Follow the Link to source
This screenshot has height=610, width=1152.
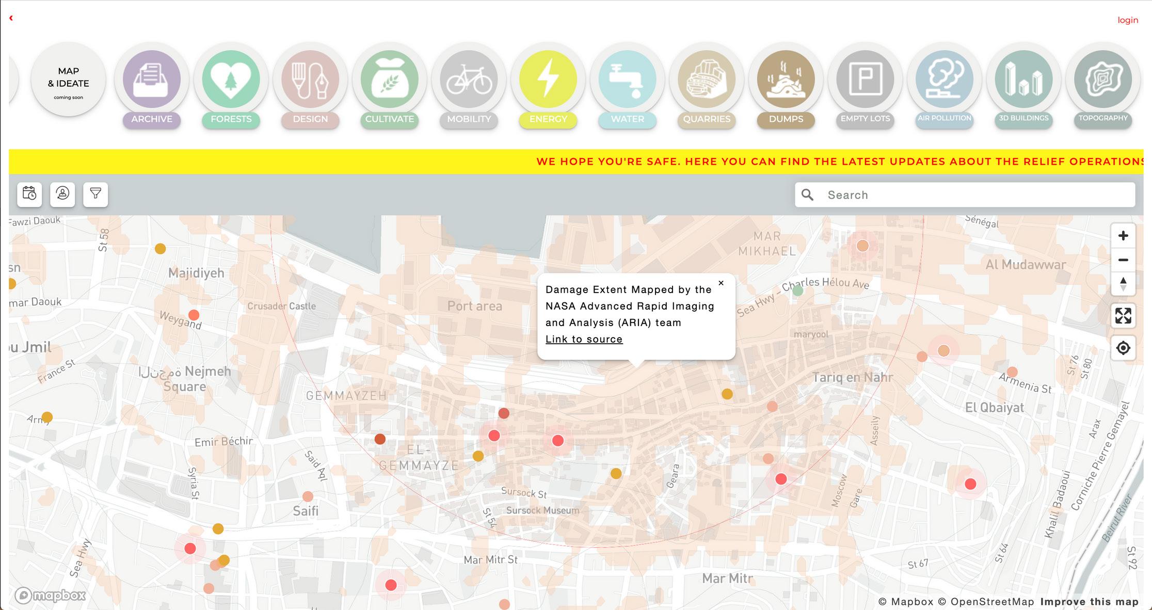(x=584, y=339)
